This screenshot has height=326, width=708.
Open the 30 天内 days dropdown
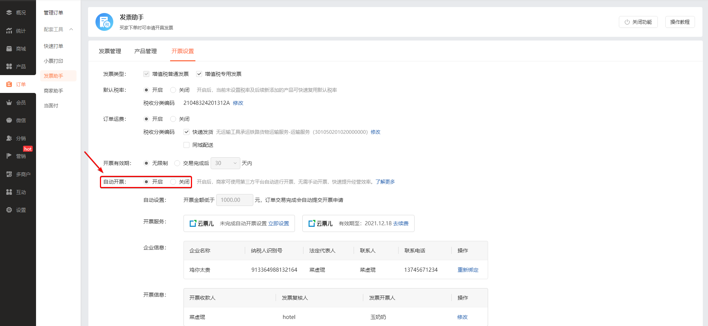coord(225,163)
